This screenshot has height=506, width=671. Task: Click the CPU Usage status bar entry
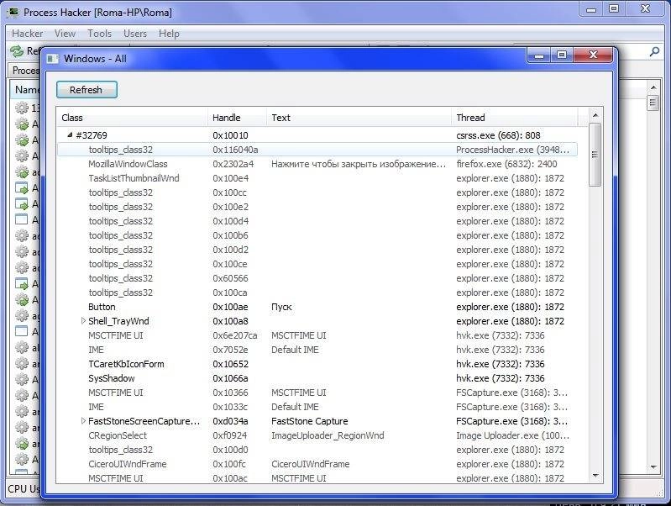pos(24,489)
